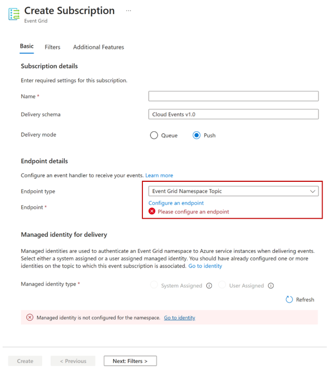Select User Assigned identity type
Image resolution: width=333 pixels, height=375 pixels.
(x=222, y=285)
